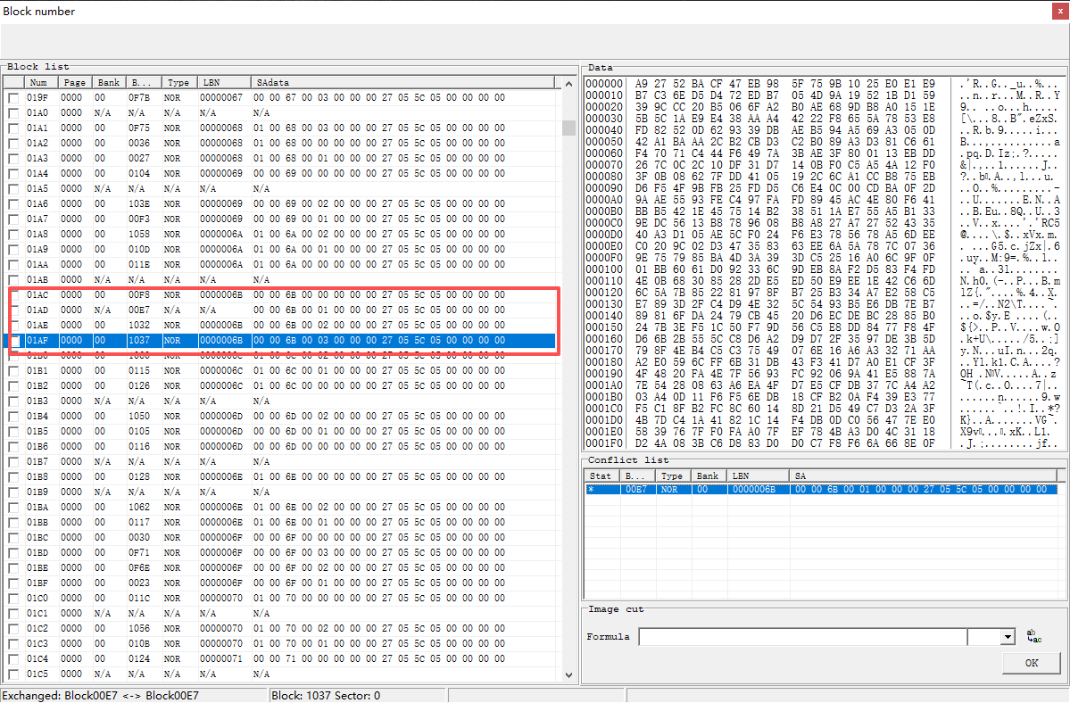1070x703 pixels.
Task: Select row number 01AB
Action: coord(37,279)
